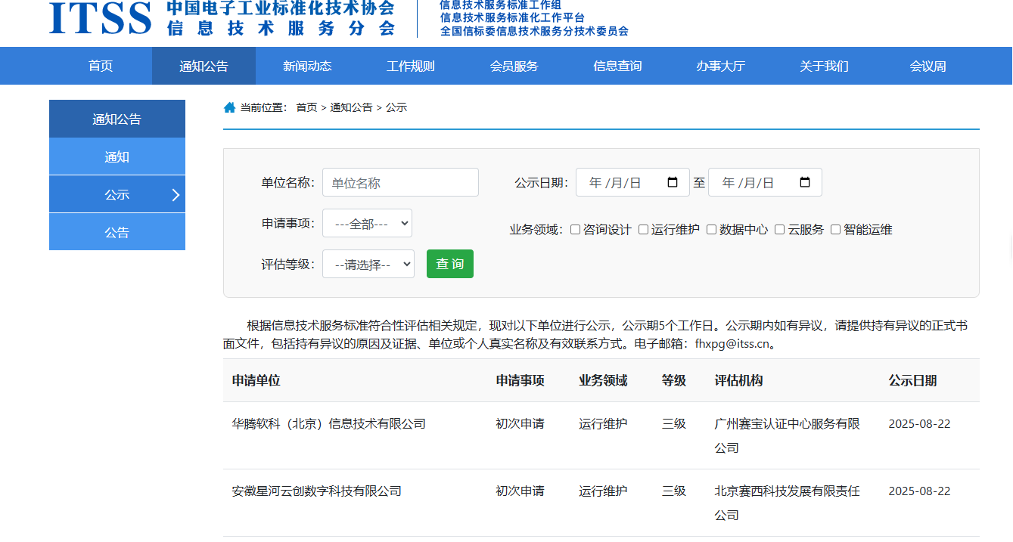Check the 云服务 checkbox
Viewport: 1013px width, 542px height.
click(779, 229)
